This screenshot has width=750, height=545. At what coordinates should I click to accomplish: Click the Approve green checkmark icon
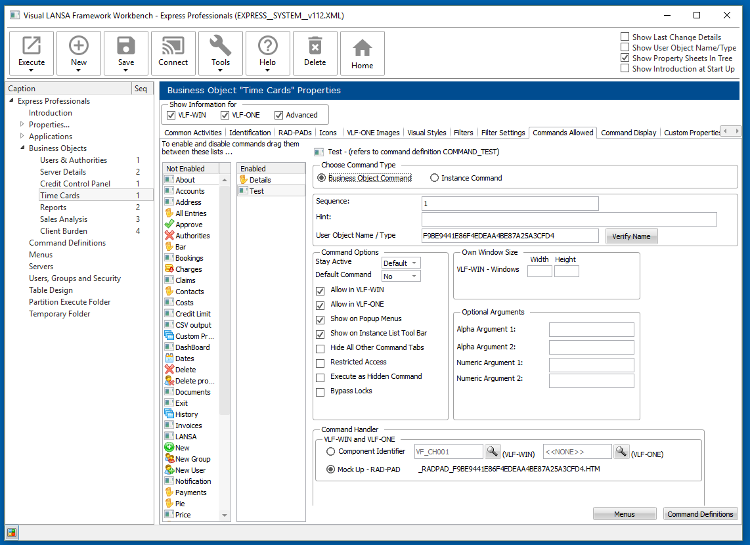[169, 224]
